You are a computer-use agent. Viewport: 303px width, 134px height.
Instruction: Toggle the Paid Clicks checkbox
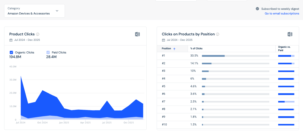click(x=48, y=52)
